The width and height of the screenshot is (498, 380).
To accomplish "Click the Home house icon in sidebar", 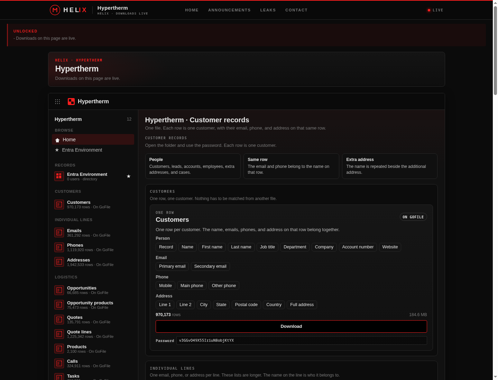I will click(x=57, y=140).
